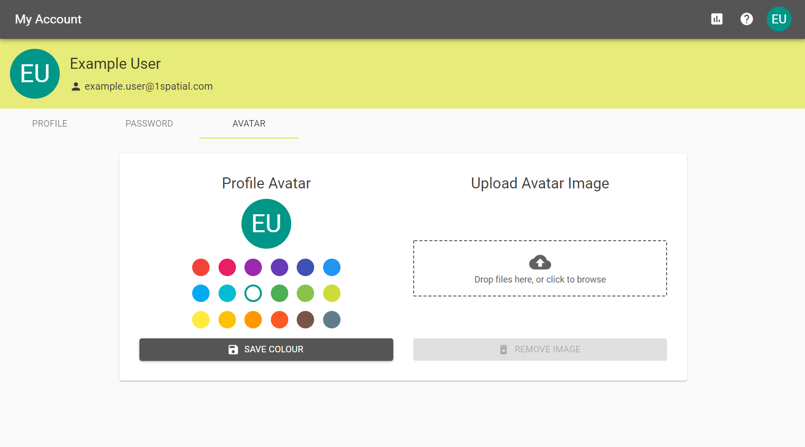
Task: Select the blue swatch ending the first row
Action: coord(332,267)
